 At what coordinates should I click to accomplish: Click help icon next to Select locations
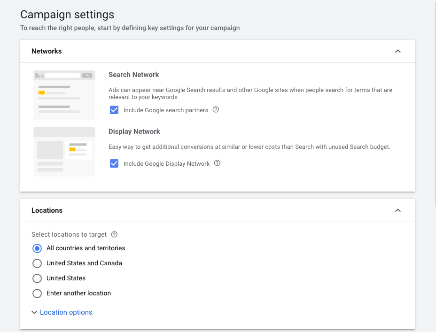coord(114,234)
